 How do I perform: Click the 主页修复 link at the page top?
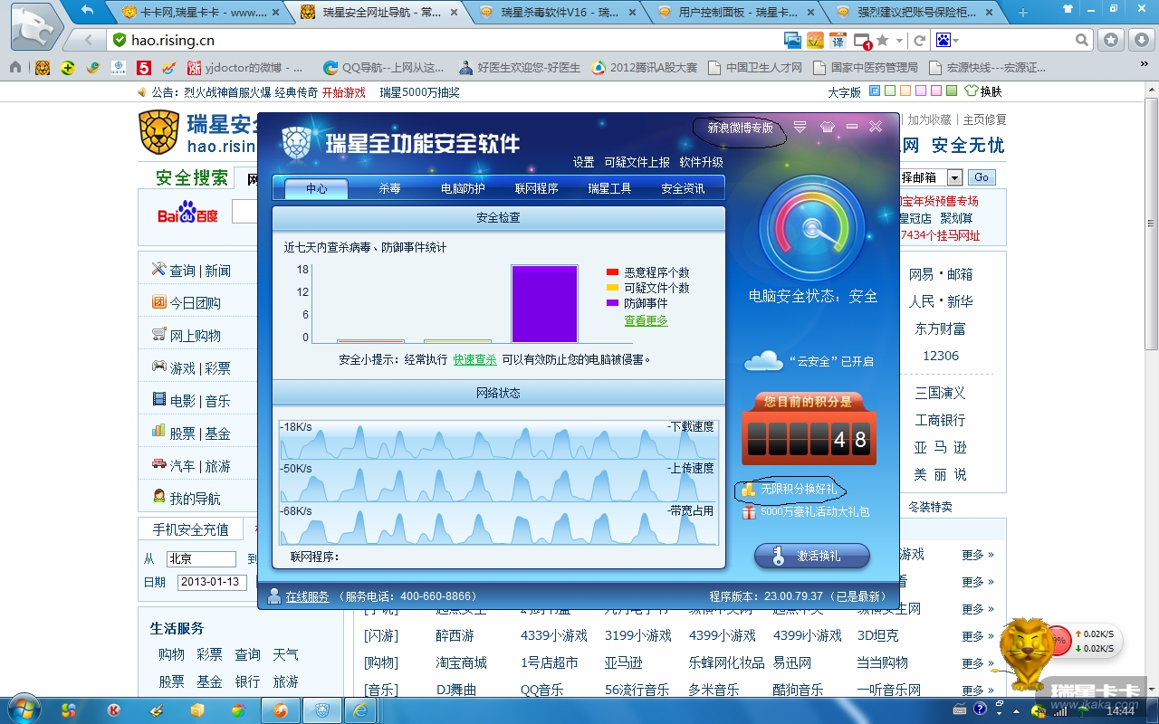pos(984,119)
